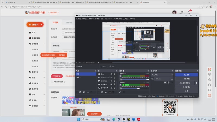Move source up in Sources dock

pos(110,92)
